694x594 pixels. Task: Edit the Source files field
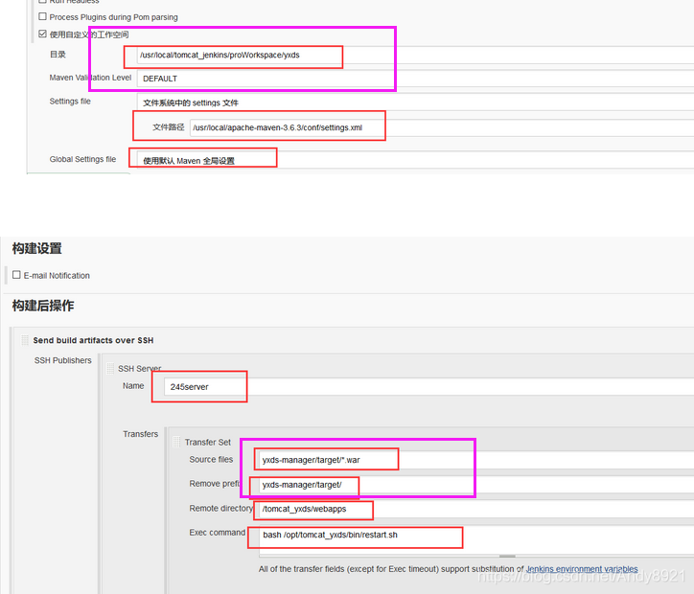coord(476,460)
